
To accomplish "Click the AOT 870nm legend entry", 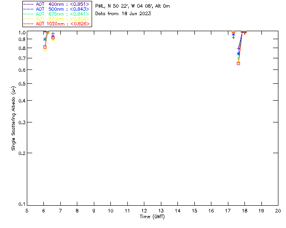I will [x=56, y=19].
